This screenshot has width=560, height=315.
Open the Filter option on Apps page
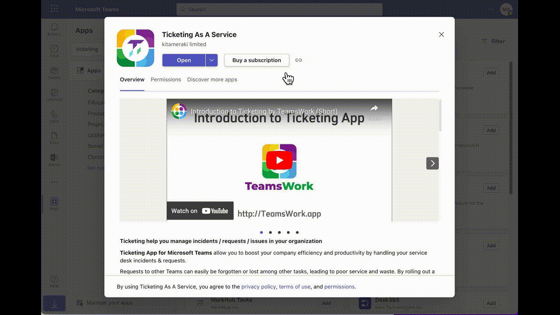tap(493, 41)
